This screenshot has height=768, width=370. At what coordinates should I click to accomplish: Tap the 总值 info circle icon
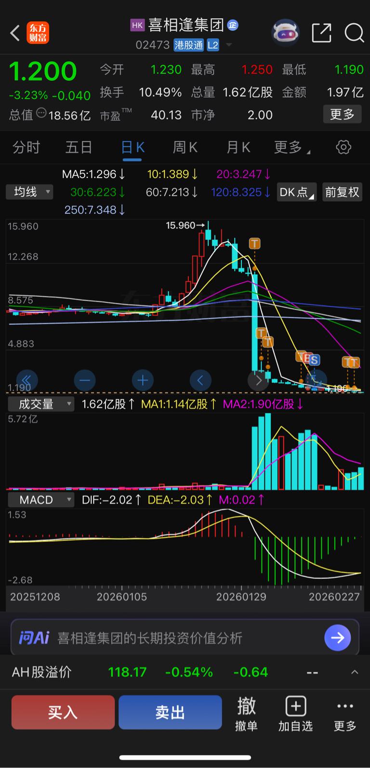coord(41,113)
